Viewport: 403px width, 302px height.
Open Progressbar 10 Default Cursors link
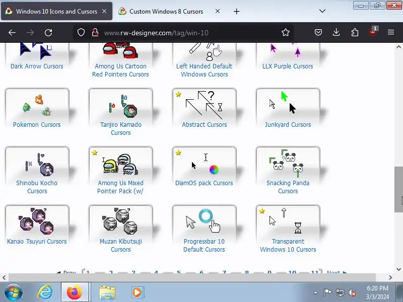coord(204,245)
